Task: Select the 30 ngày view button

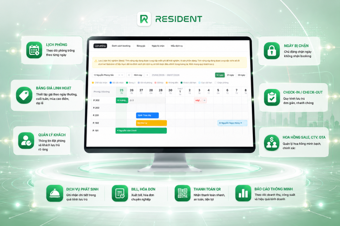Action: coord(241,75)
